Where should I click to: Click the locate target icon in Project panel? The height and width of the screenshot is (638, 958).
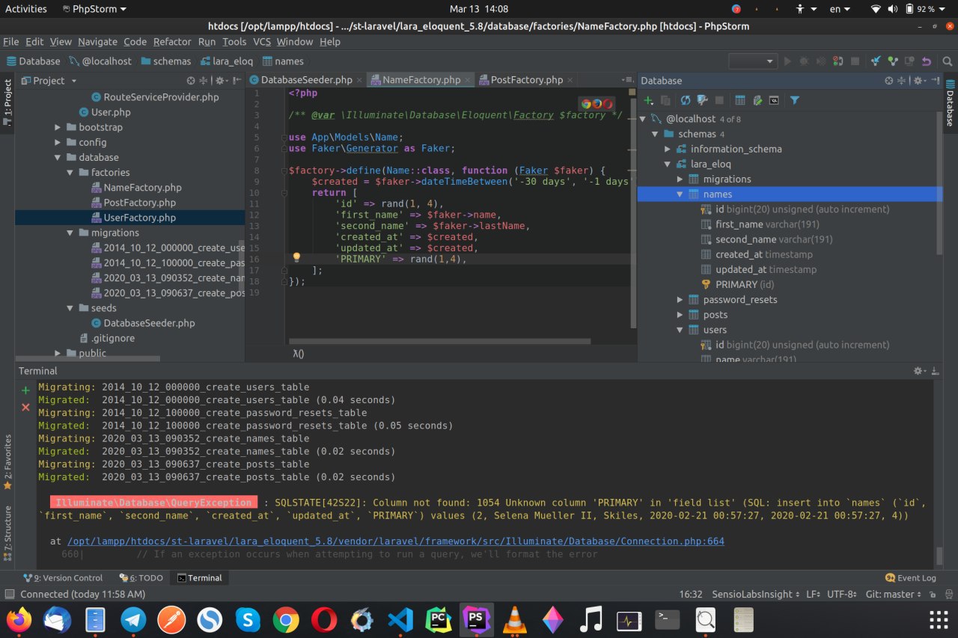coord(190,81)
